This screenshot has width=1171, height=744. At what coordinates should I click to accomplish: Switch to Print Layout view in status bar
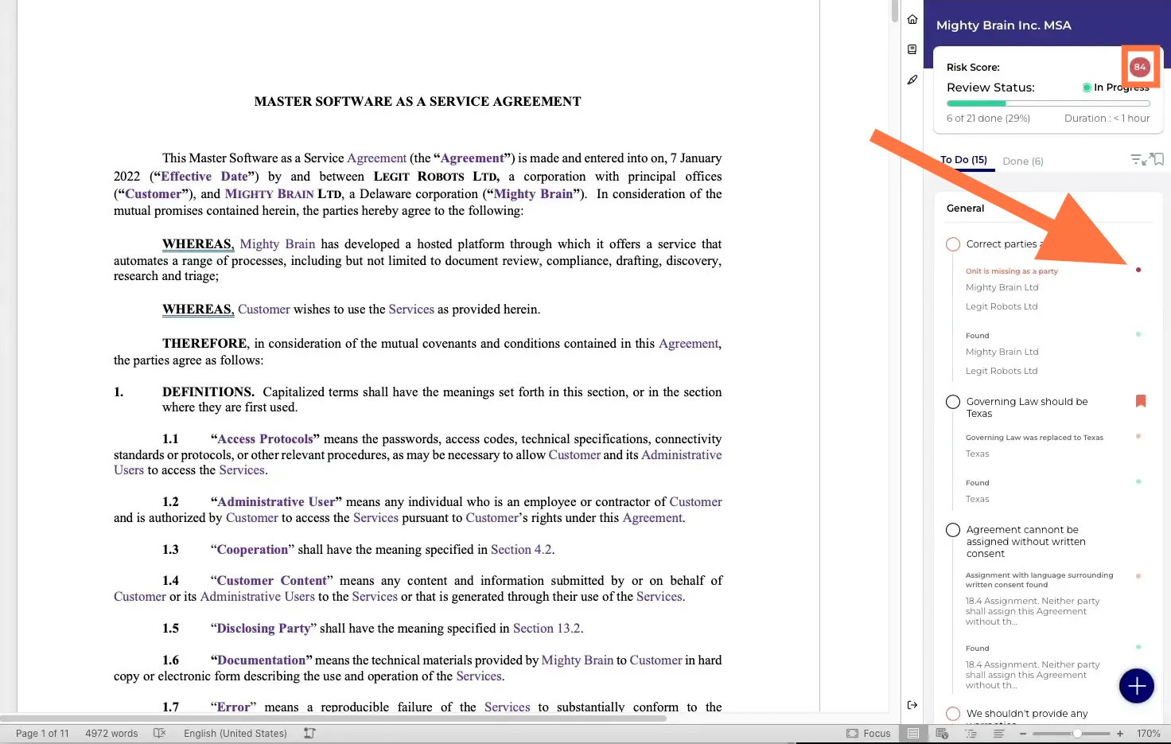pyautogui.click(x=913, y=734)
